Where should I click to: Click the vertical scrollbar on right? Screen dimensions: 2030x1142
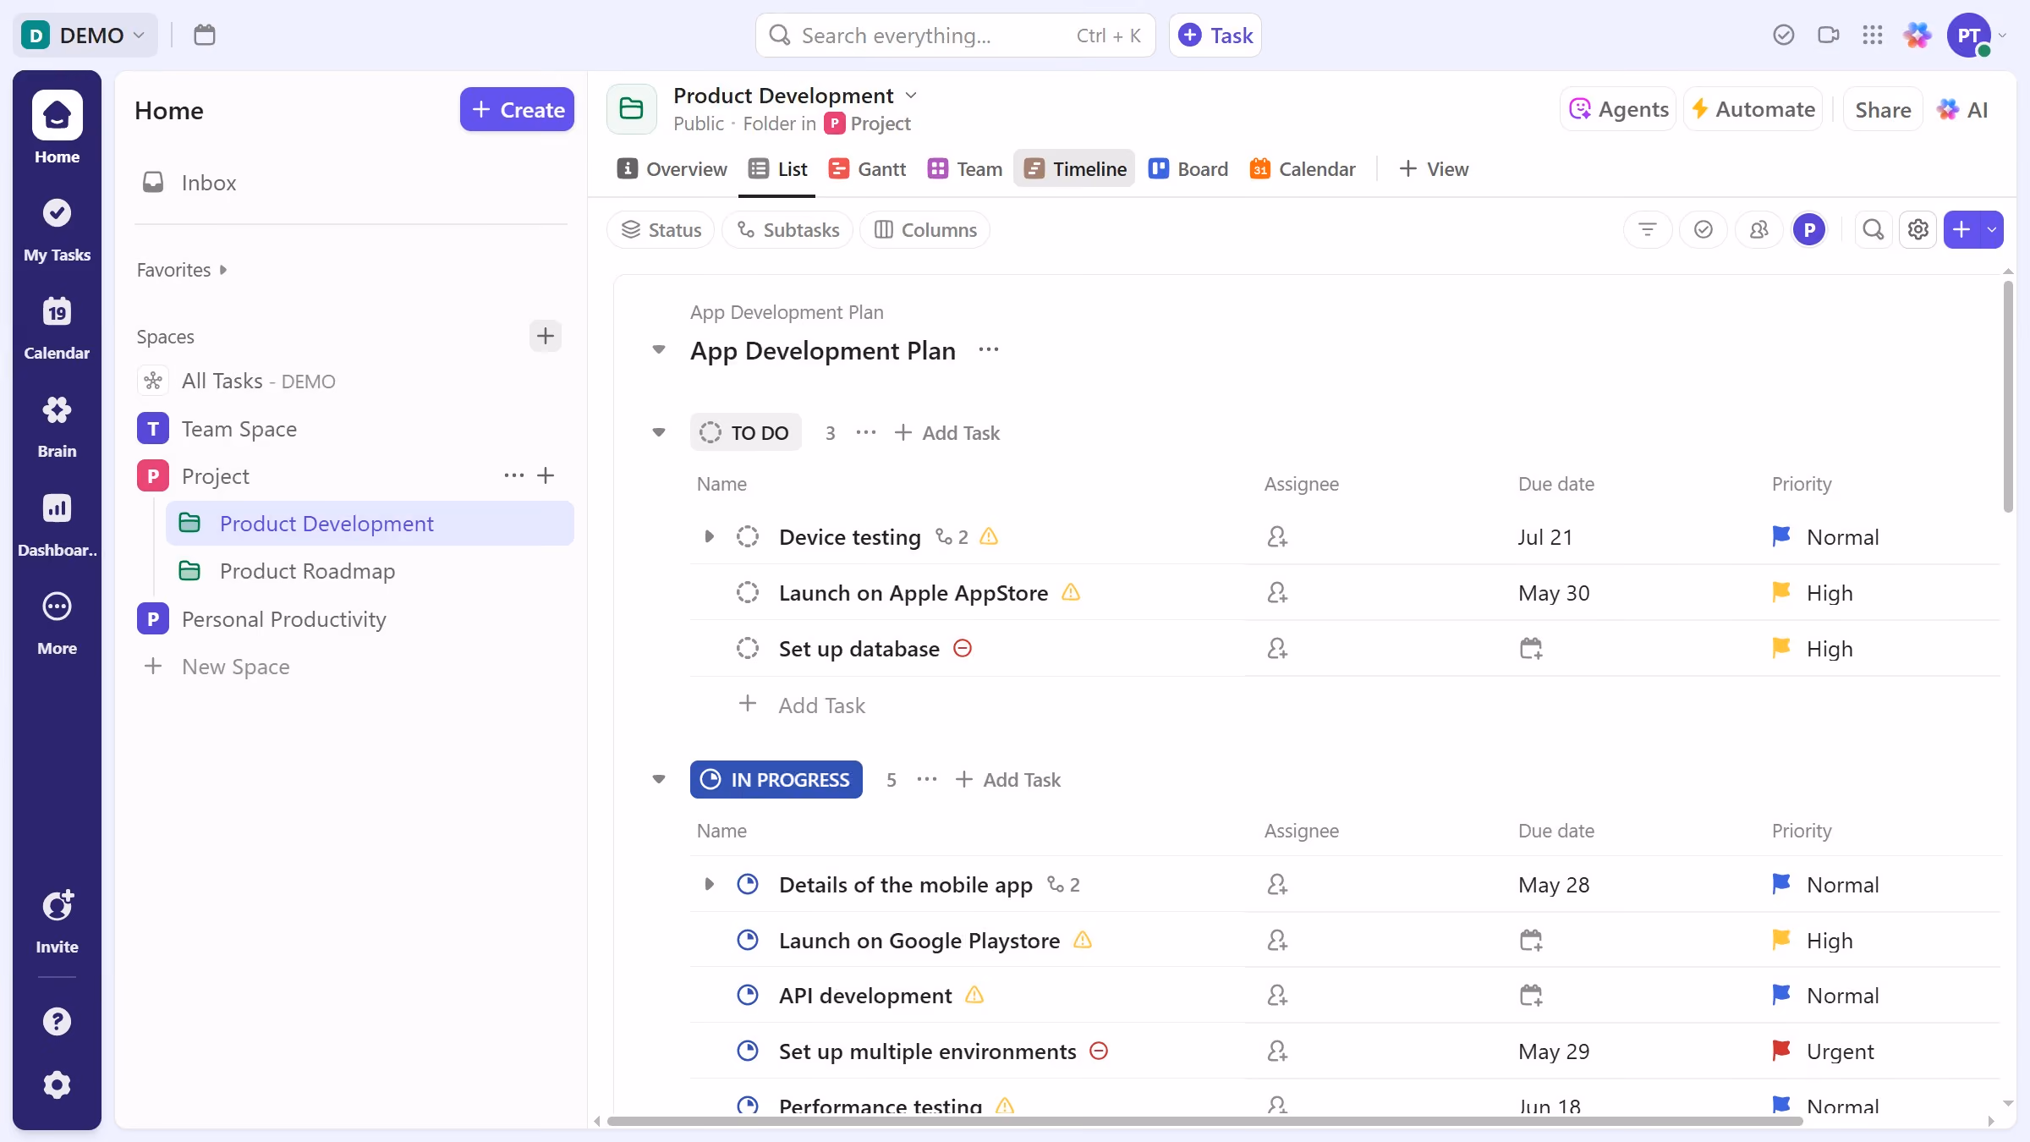pyautogui.click(x=2007, y=396)
